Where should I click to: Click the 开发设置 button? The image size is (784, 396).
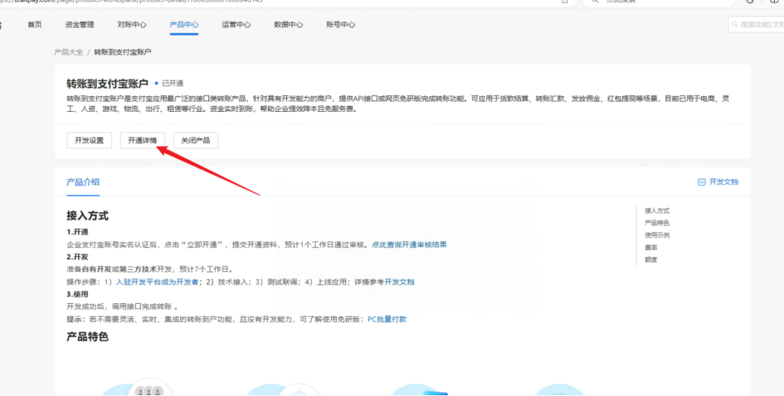tap(89, 140)
